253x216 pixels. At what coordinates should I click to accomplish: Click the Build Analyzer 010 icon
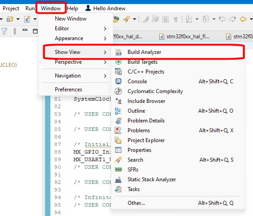click(119, 52)
